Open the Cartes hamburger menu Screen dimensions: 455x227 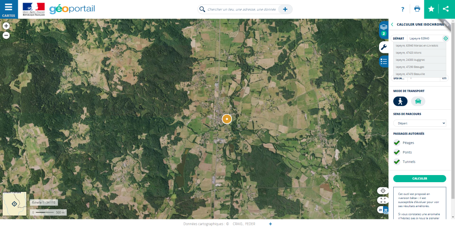[9, 9]
